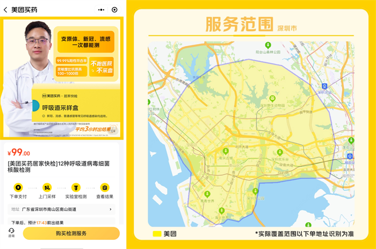Viewport: 376px width, 249px height.
Task: Click the 海上世界 green map pin
Action: pyautogui.click(x=222, y=211)
